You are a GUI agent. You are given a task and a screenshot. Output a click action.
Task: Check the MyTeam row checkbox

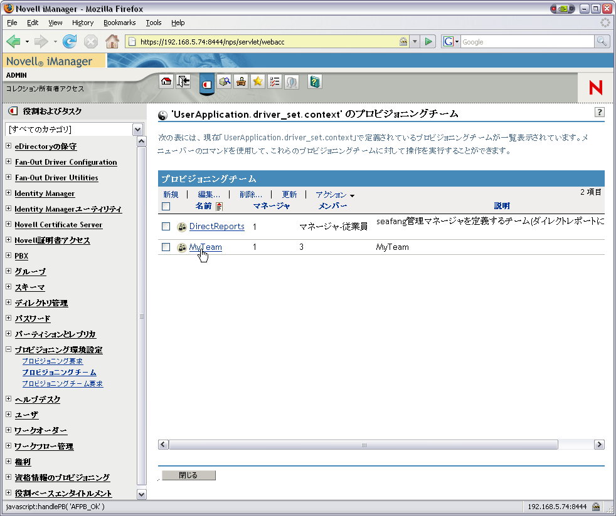click(x=166, y=247)
